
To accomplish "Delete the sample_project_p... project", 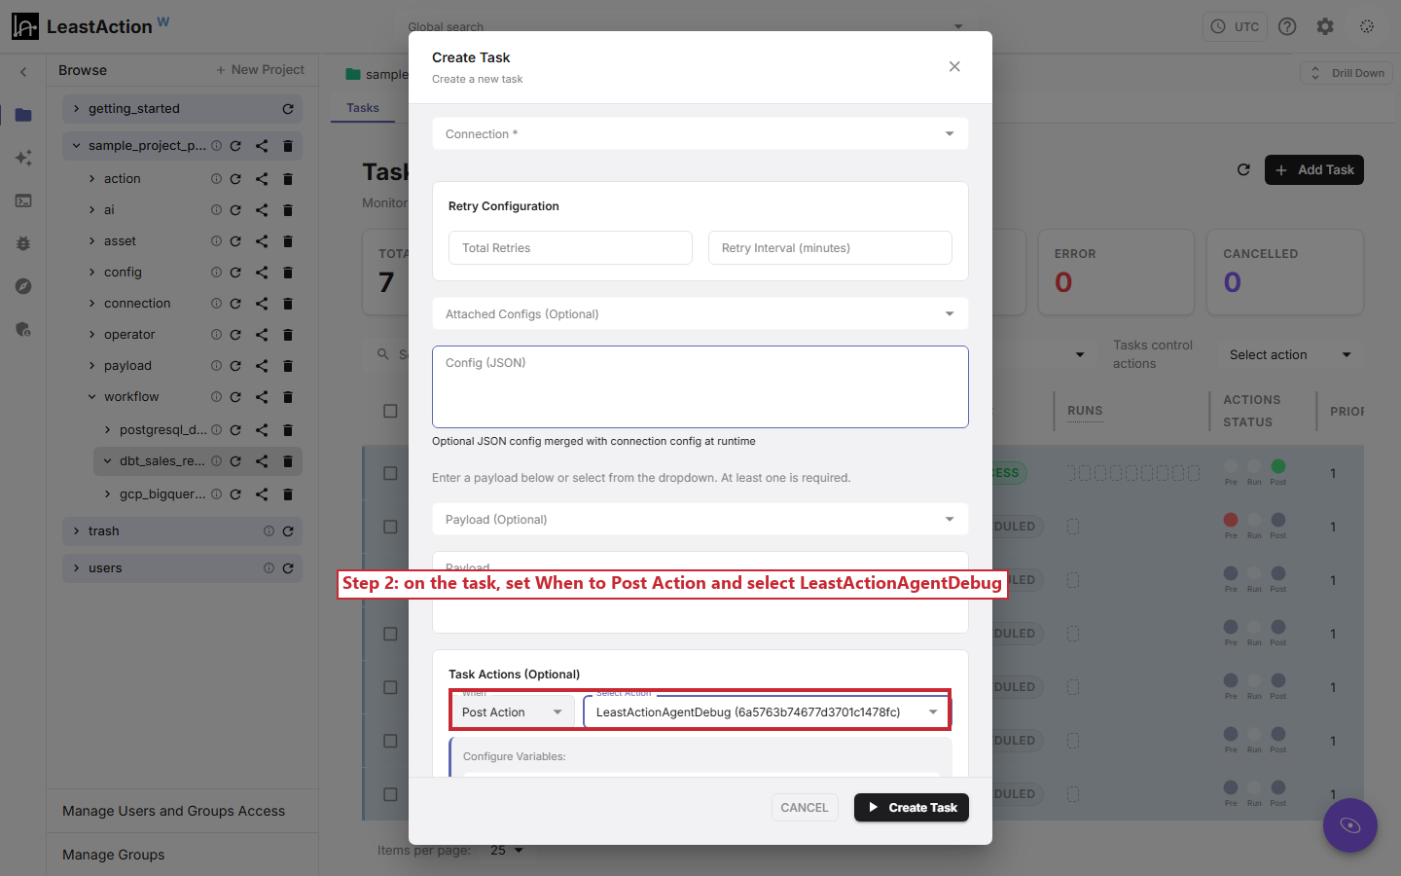I will pyautogui.click(x=288, y=146).
